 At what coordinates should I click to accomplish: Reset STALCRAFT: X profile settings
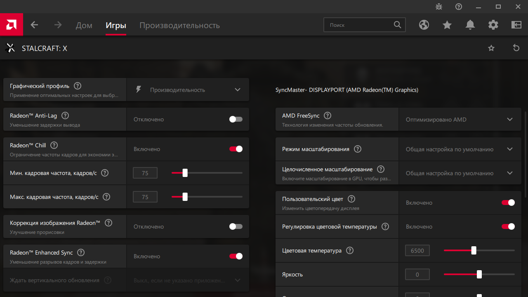tap(516, 48)
